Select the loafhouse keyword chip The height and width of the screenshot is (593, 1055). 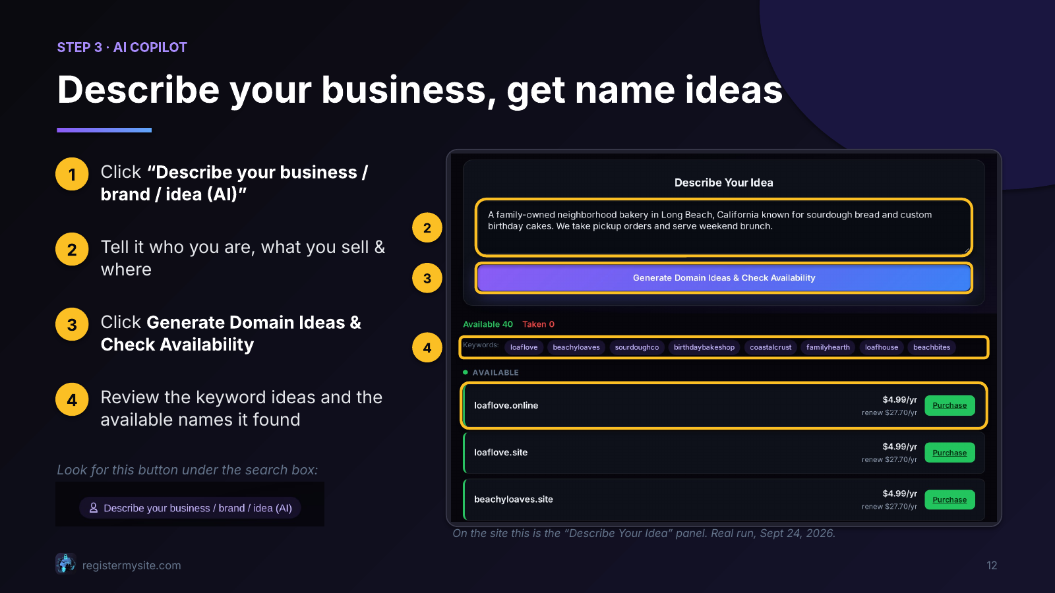point(882,347)
